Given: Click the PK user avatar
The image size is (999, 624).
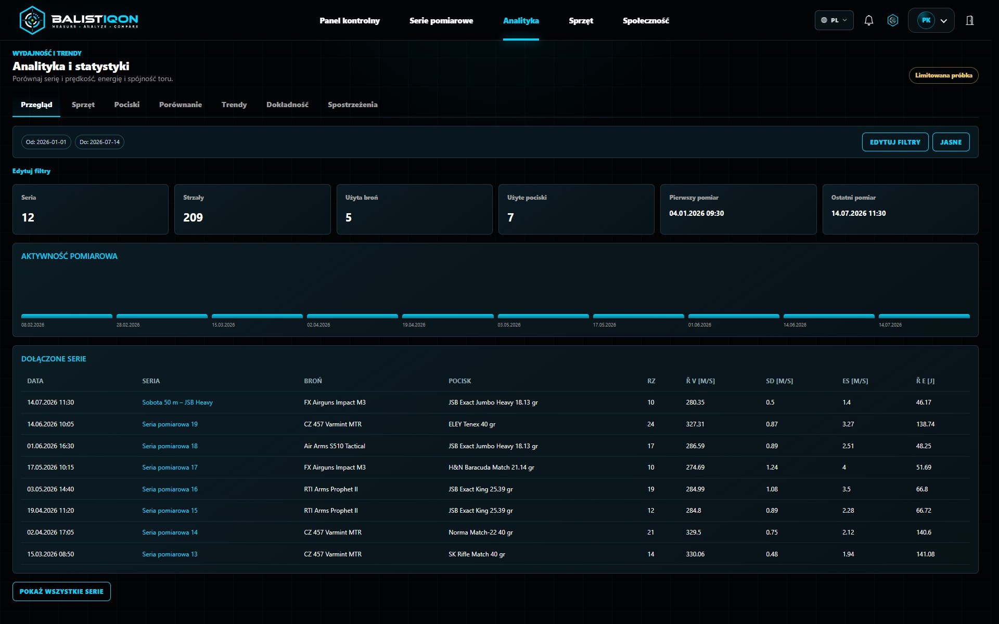Looking at the screenshot, I should coord(926,20).
